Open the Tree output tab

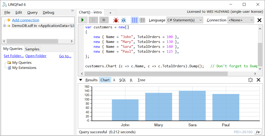click(141, 80)
